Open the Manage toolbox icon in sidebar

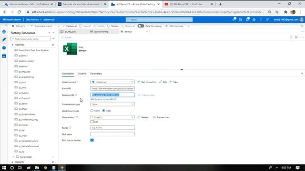click(4, 56)
